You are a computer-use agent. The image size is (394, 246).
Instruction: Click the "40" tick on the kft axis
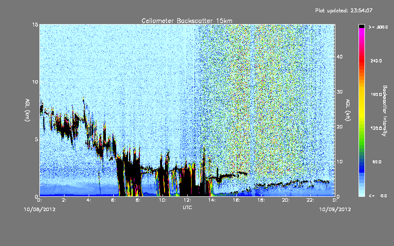click(x=339, y=57)
